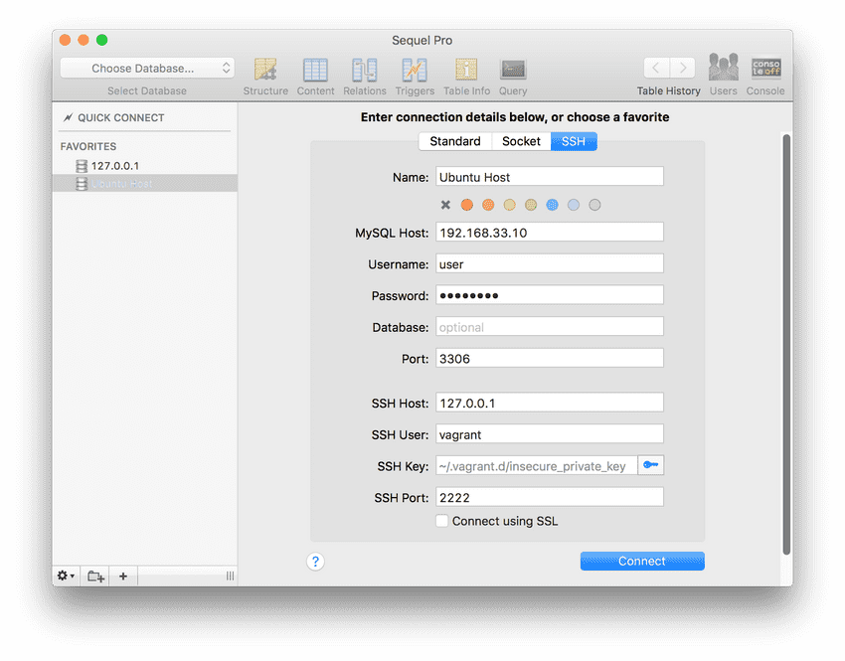Pick the bright blue color swatch
Viewport: 845px width, 661px height.
point(553,205)
